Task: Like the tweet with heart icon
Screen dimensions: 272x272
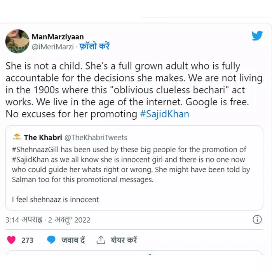Action: pos(11,240)
